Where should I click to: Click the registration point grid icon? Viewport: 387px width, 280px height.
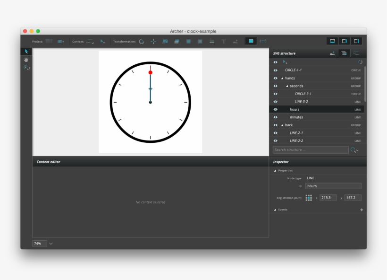[309, 198]
